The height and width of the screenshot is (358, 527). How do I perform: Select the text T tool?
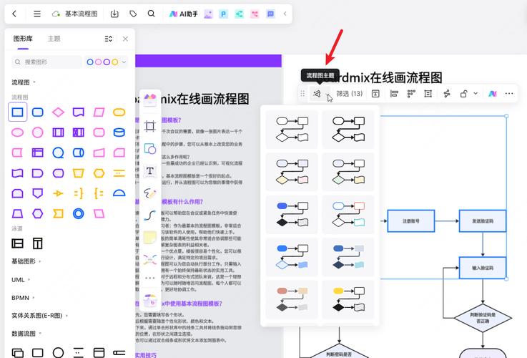coord(150,171)
